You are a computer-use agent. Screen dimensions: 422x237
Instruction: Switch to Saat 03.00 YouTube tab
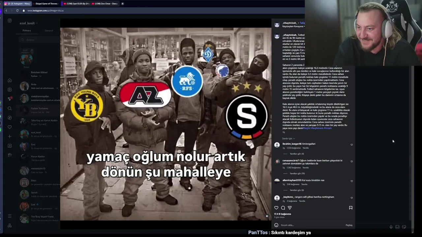pyautogui.click(x=75, y=4)
